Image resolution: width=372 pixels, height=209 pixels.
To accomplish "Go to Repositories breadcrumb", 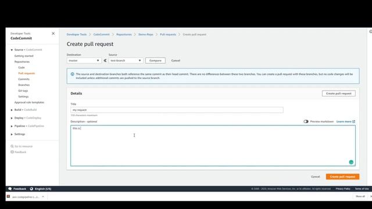I will (x=124, y=35).
